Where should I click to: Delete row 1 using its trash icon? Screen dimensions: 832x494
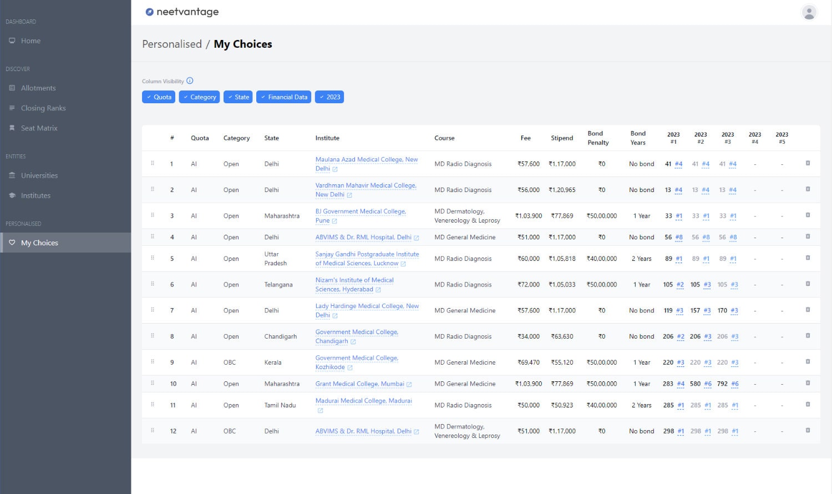tap(808, 163)
